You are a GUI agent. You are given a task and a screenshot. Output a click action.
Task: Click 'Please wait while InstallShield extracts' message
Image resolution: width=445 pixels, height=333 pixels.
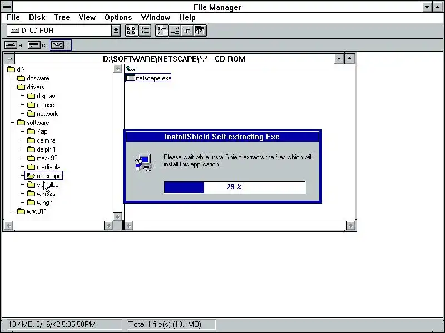[x=238, y=160]
